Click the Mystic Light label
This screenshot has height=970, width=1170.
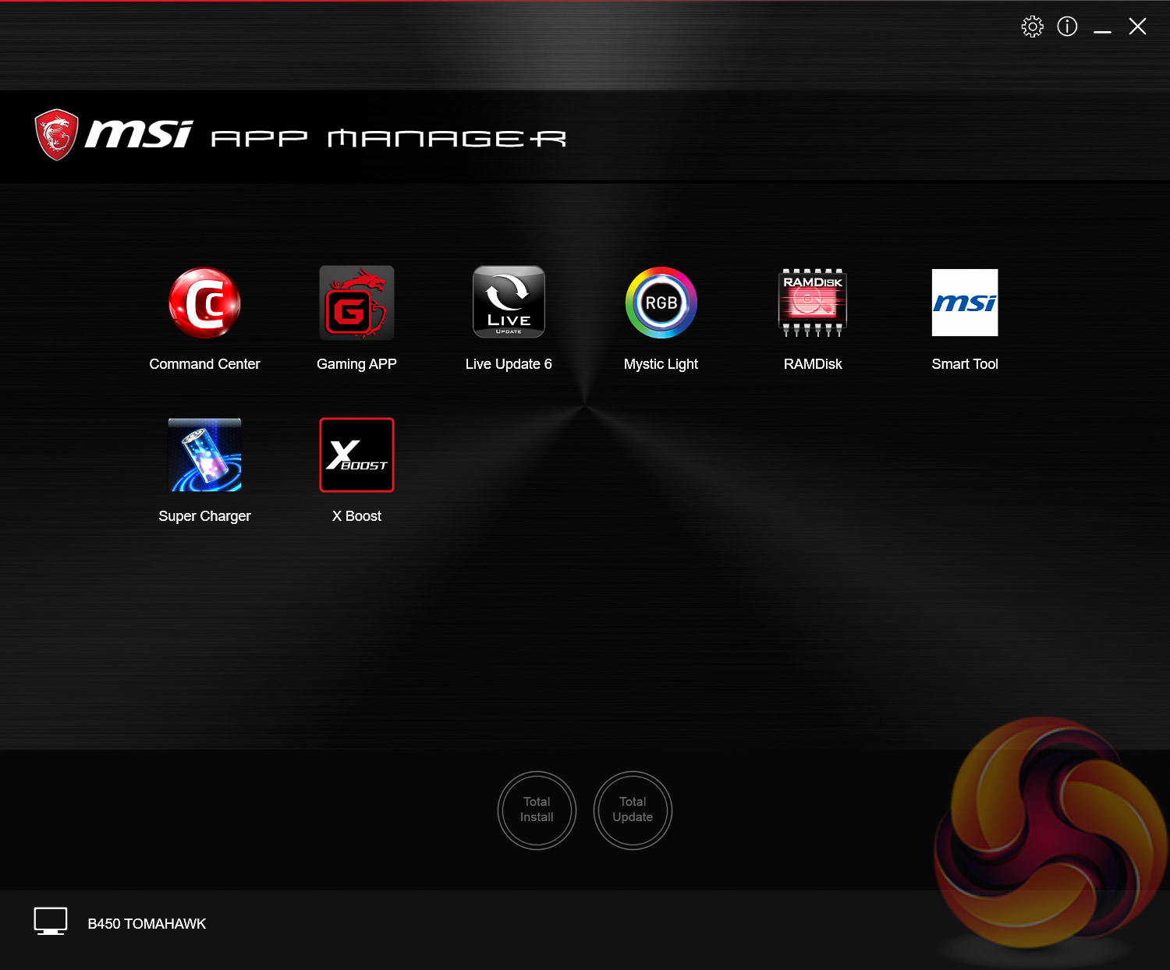coord(661,364)
